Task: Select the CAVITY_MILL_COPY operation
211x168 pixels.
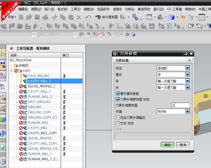Action: [42, 133]
